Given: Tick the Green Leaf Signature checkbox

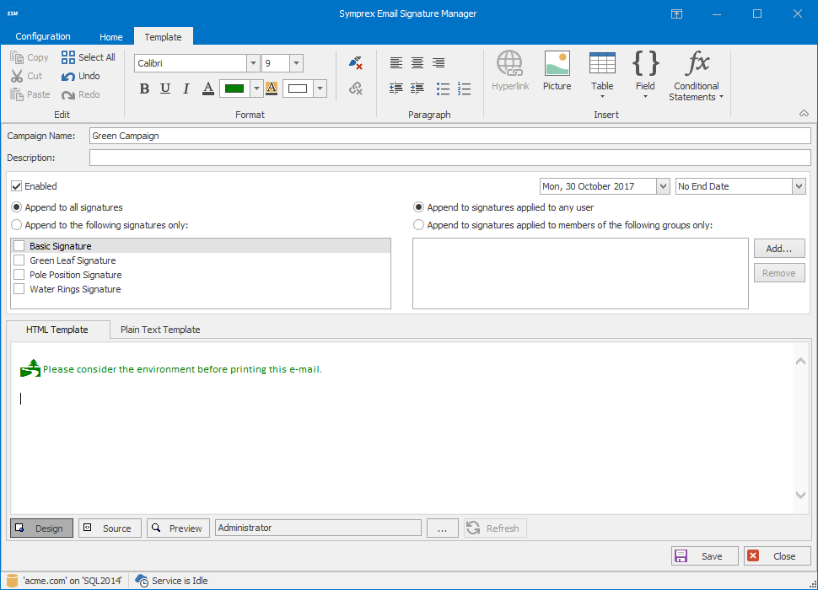Looking at the screenshot, I should tap(19, 260).
